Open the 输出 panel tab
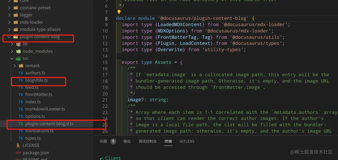Image resolution: width=338 pixels, height=160 pixels. click(127, 141)
